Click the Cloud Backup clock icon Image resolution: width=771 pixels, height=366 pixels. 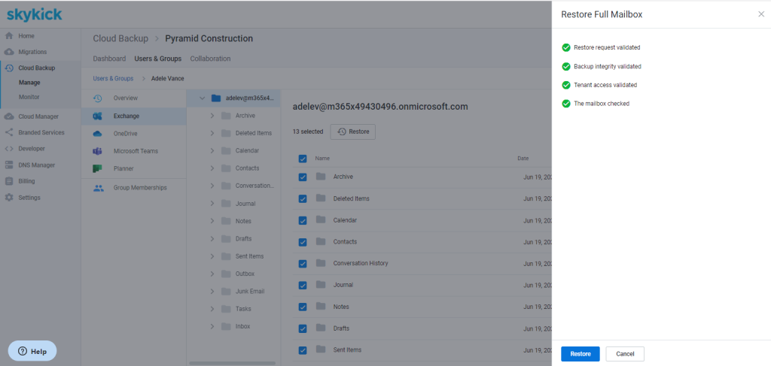pyautogui.click(x=8, y=68)
